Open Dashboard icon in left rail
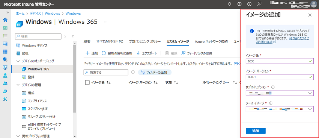 [x=5, y=28]
